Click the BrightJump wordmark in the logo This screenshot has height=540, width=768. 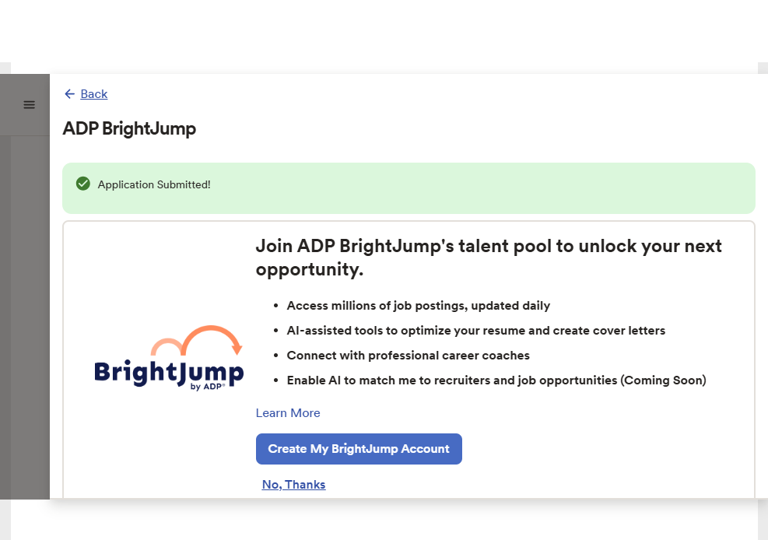coord(168,371)
